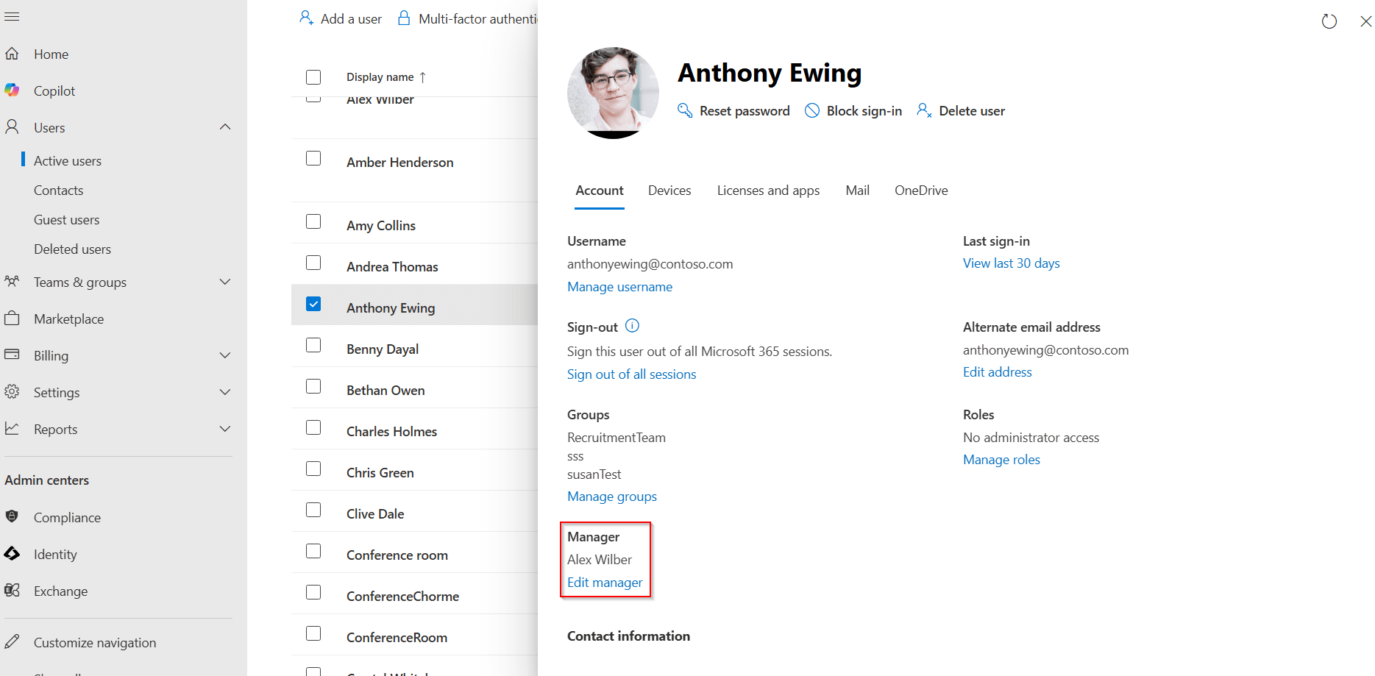
Task: Expand the Billing section
Action: (x=225, y=355)
